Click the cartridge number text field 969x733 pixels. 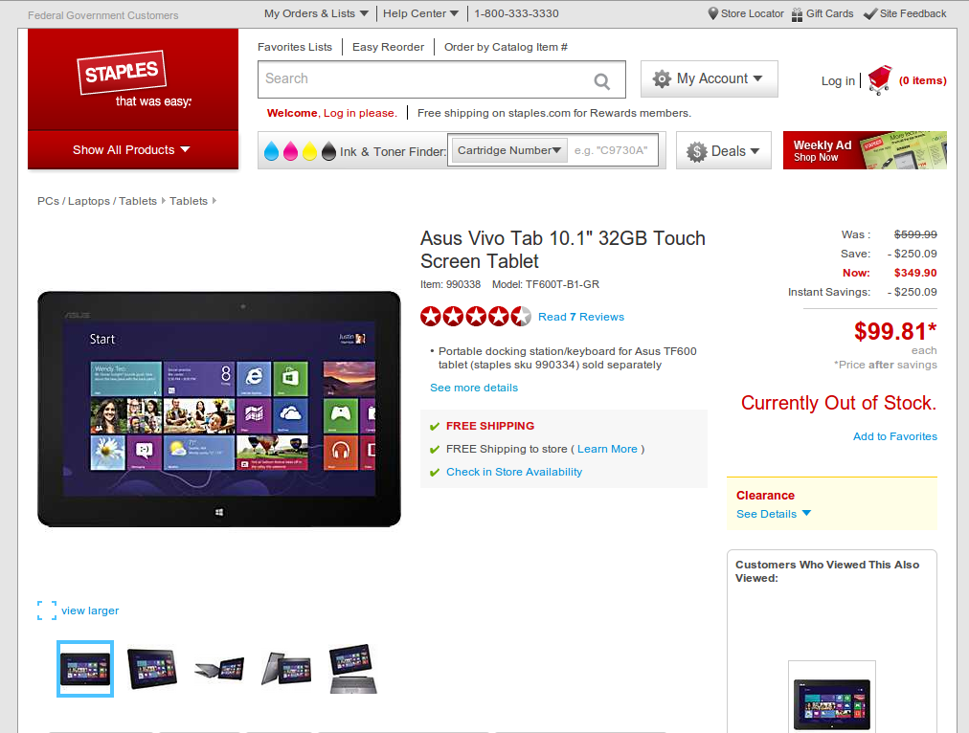coord(611,150)
